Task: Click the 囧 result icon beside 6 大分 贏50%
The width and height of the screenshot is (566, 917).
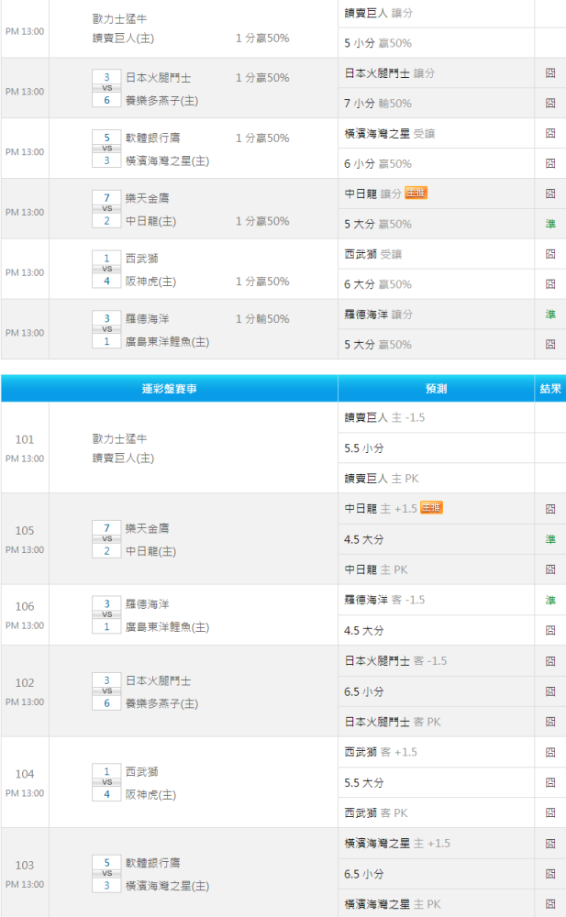Action: (x=550, y=283)
